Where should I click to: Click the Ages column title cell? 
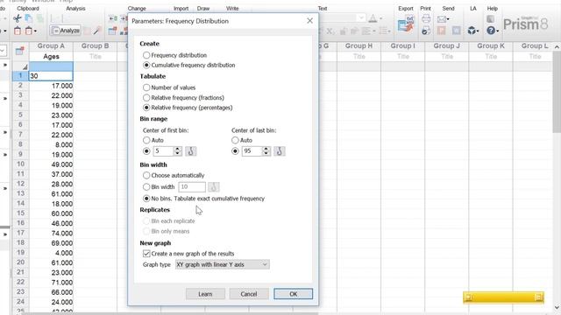pyautogui.click(x=51, y=56)
